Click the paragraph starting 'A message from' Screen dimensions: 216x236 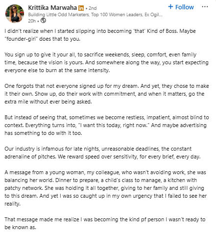(106, 188)
